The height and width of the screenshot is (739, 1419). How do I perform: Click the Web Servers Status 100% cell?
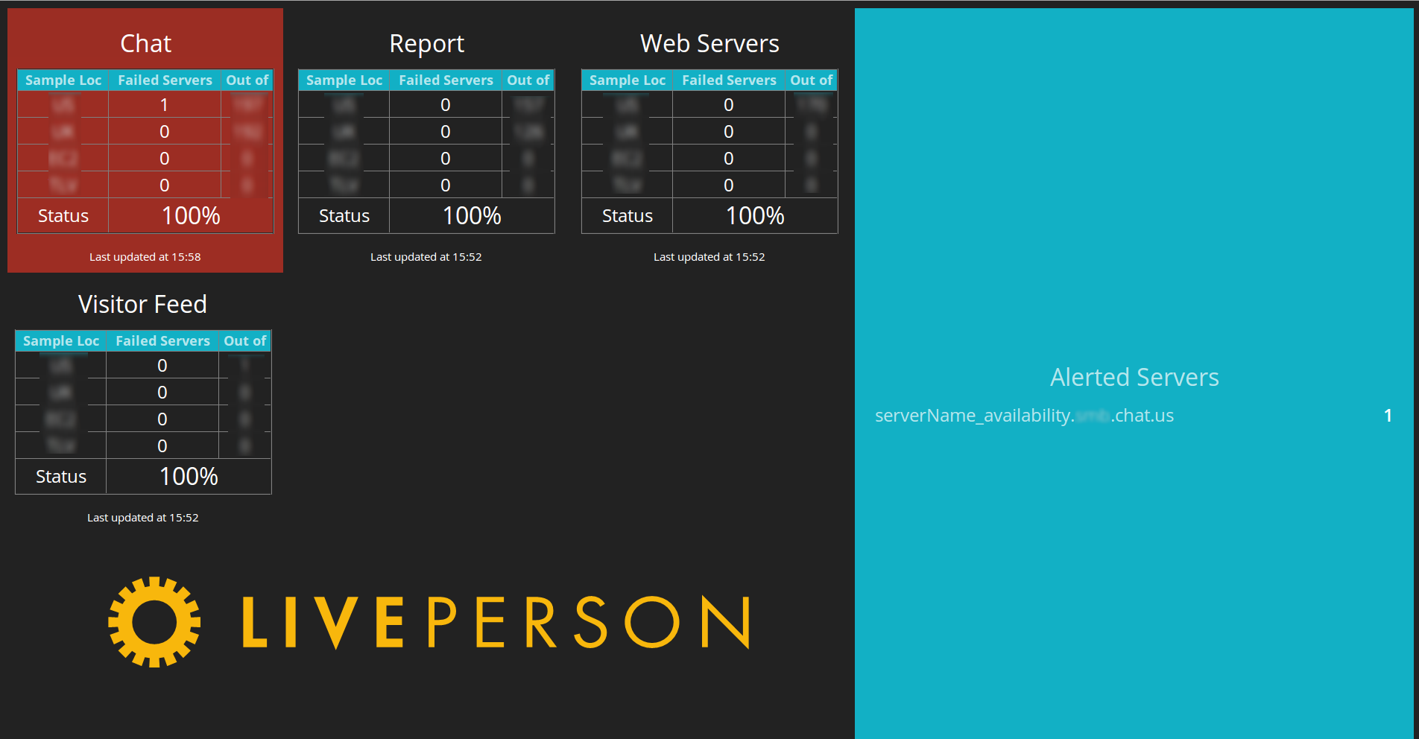755,215
